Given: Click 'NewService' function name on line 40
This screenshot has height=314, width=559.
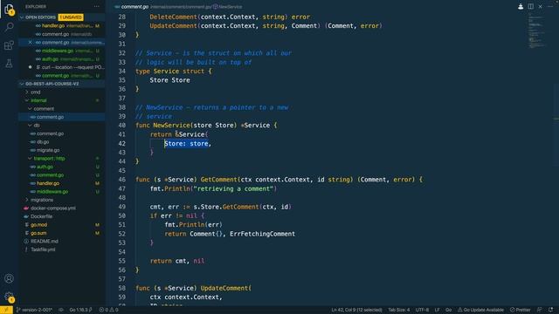Looking at the screenshot, I should point(171,126).
